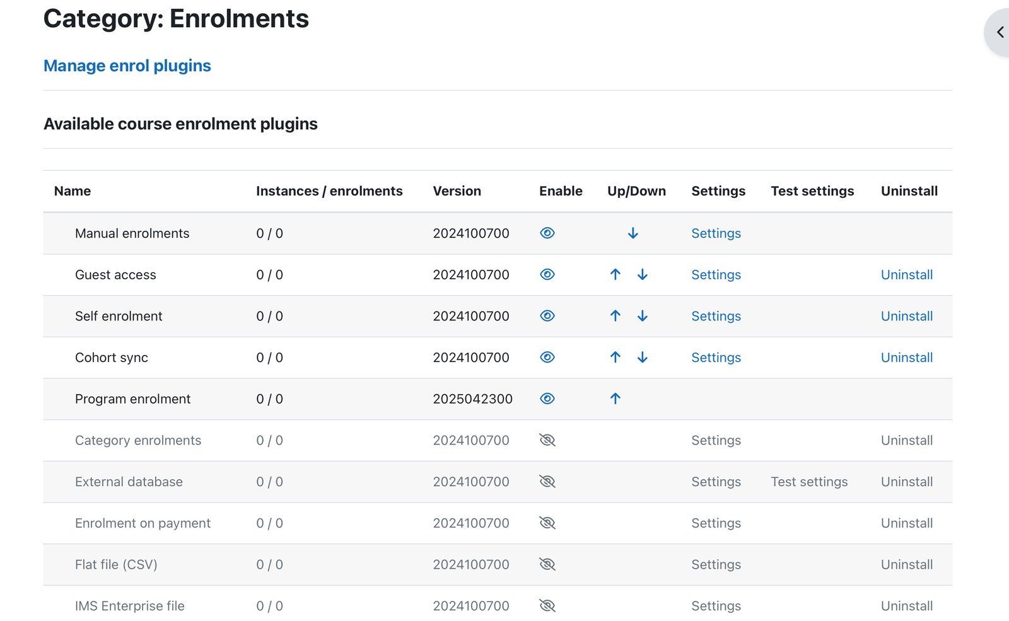Uninstall Flat file (CSV) plugin

(x=907, y=564)
